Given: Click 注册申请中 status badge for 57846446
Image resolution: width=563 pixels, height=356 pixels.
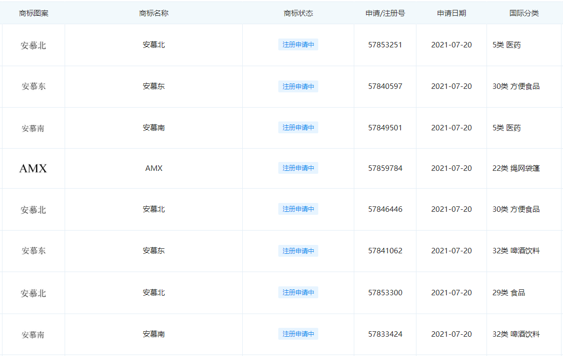Looking at the screenshot, I should point(298,209).
